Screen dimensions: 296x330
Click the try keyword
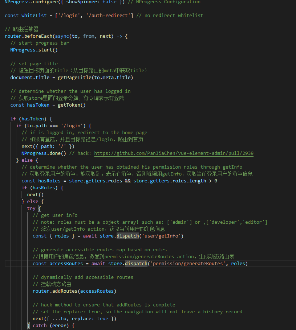[x=31, y=209]
